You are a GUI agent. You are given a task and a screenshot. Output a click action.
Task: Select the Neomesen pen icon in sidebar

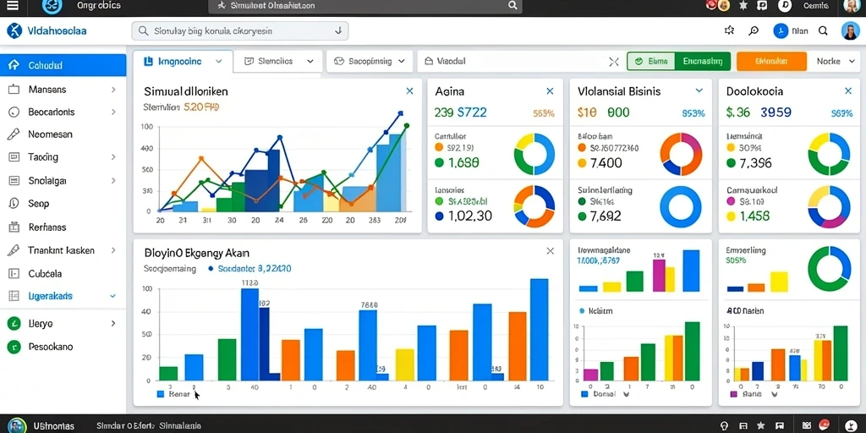point(14,134)
